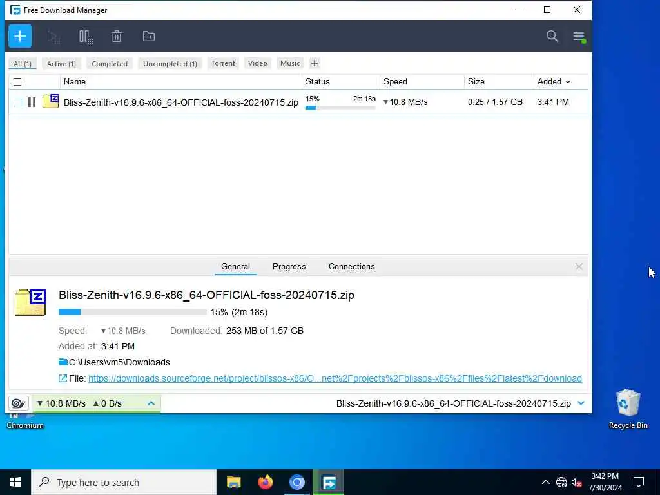Image resolution: width=660 pixels, height=495 pixels.
Task: Click the taskbar clock showing 3:42 PM
Action: coord(605,482)
